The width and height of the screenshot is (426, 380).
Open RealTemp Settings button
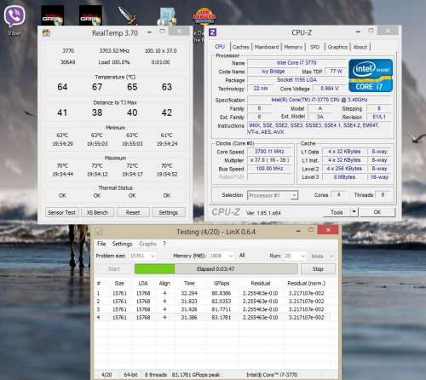coord(168,212)
